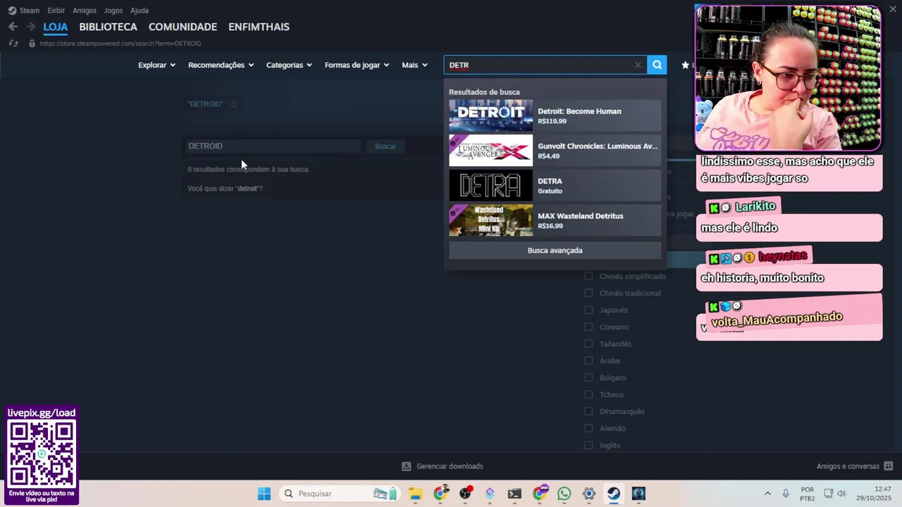902x507 pixels.
Task: Expand the Explorar dropdown
Action: point(156,65)
